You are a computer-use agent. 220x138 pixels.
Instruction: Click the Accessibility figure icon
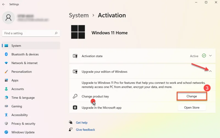[x=6, y=115]
